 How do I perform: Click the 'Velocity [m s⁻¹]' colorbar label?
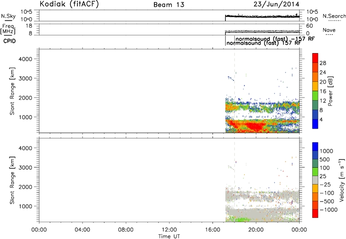(342, 180)
